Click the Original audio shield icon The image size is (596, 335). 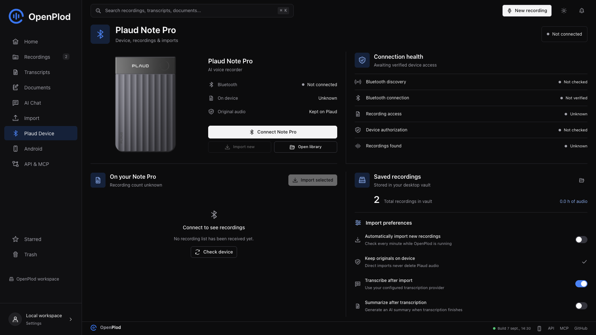211,112
